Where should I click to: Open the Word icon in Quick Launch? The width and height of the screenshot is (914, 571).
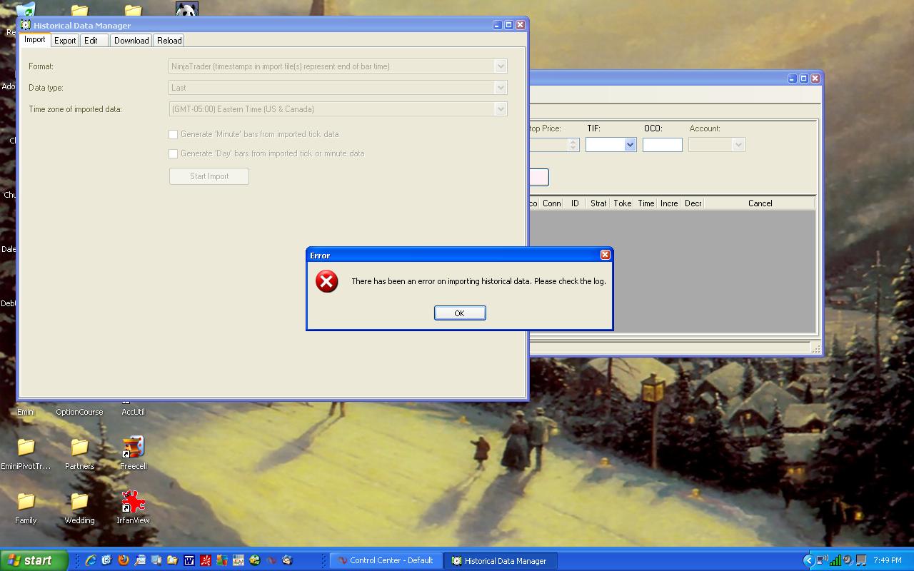point(189,560)
